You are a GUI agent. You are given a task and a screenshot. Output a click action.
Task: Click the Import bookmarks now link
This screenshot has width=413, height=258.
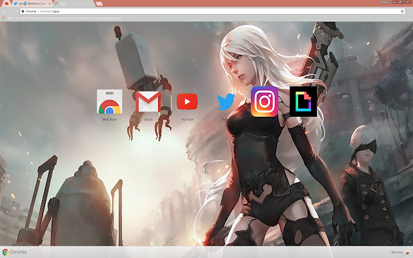point(108,18)
